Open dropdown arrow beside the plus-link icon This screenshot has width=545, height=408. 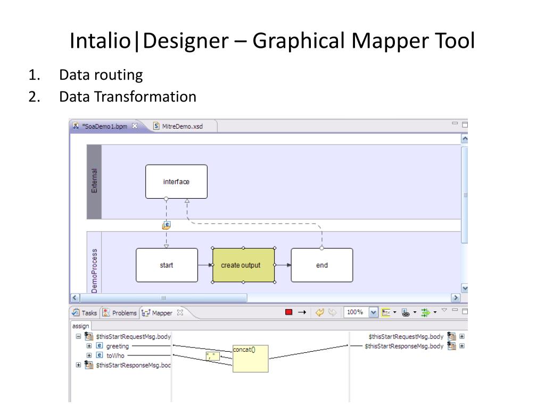coord(415,312)
